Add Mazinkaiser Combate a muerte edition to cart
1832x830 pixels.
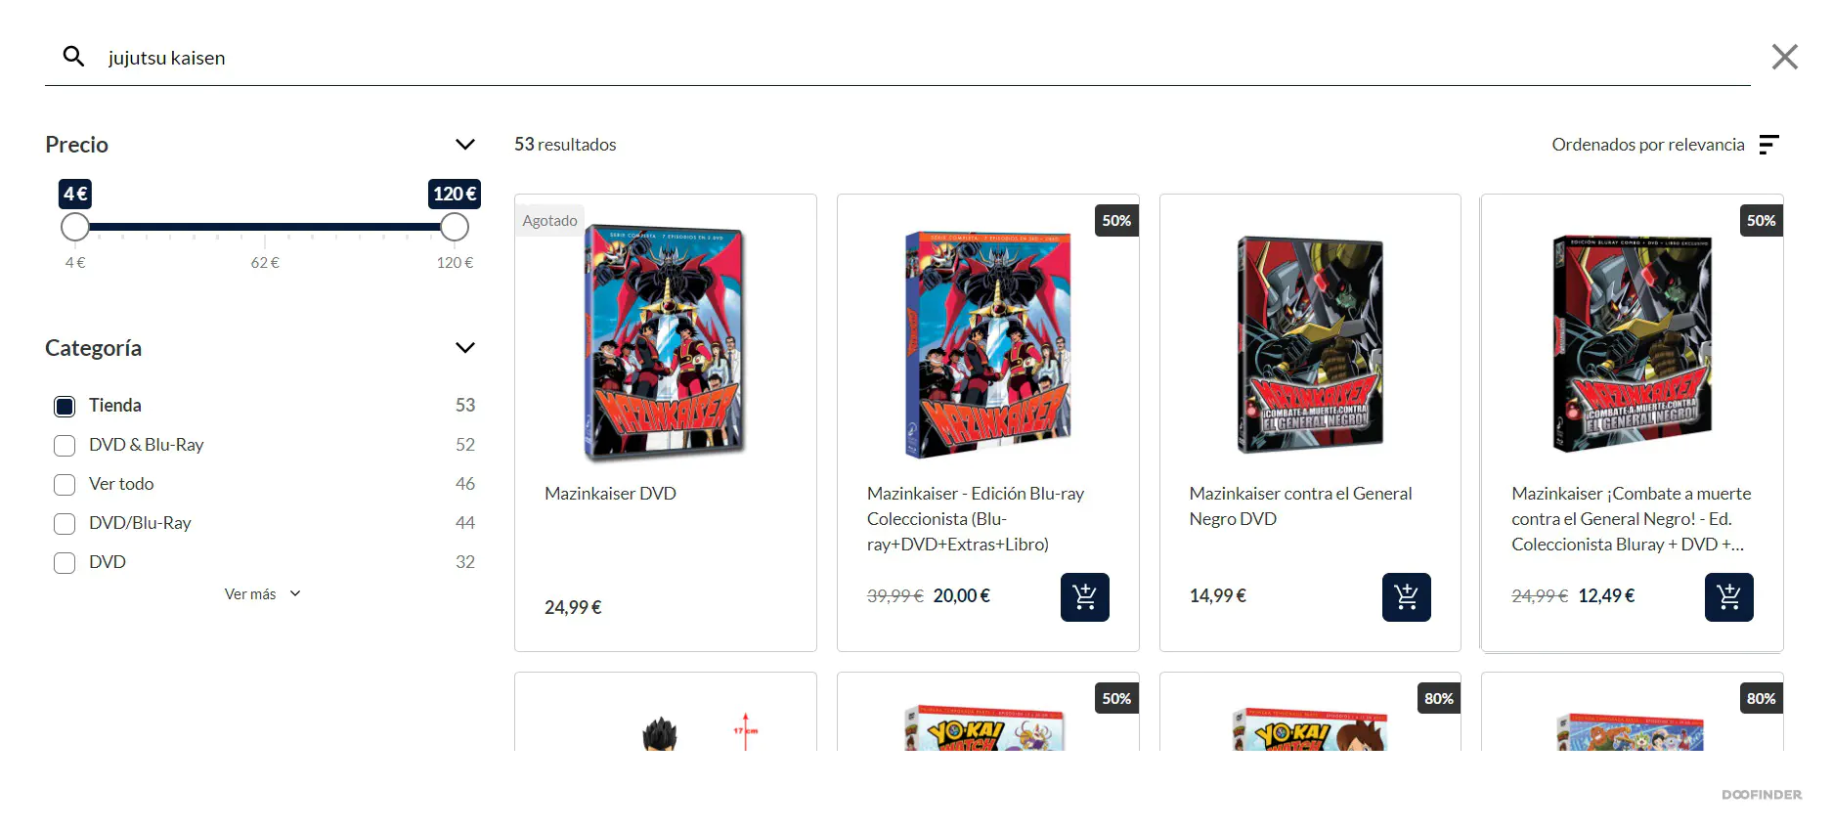point(1728,596)
